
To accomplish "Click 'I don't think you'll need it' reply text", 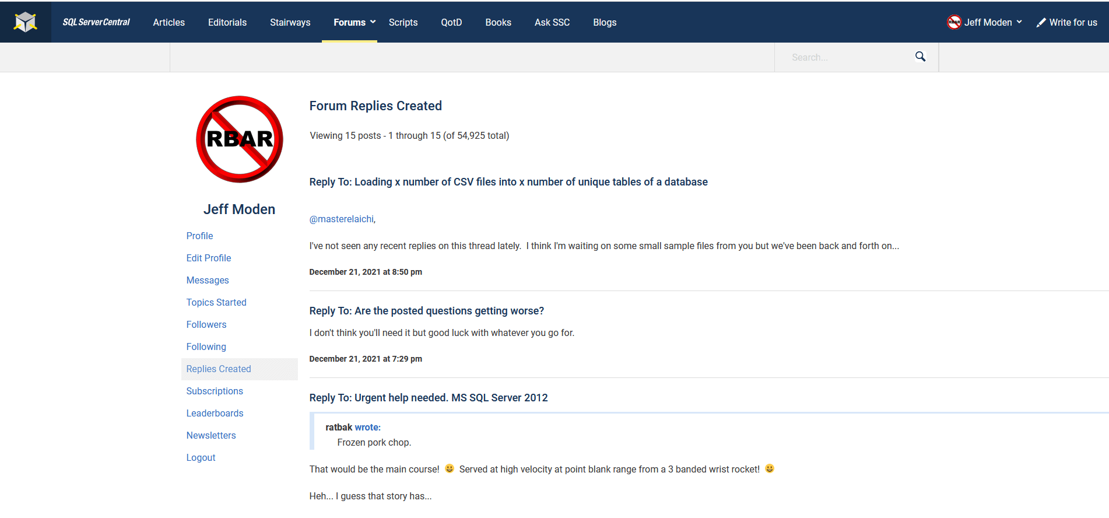I will pyautogui.click(x=442, y=332).
